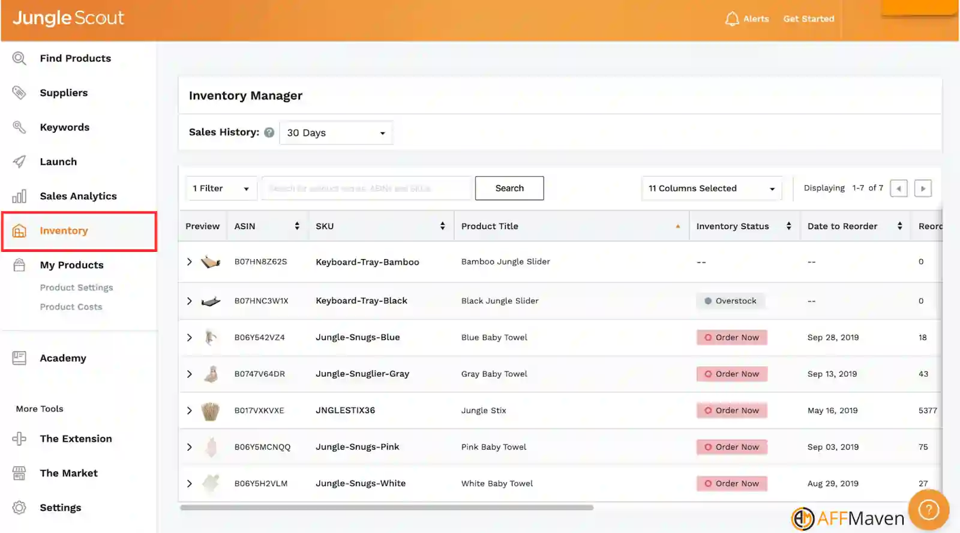Image resolution: width=960 pixels, height=533 pixels.
Task: Open the Find Products menu
Action: tap(76, 58)
